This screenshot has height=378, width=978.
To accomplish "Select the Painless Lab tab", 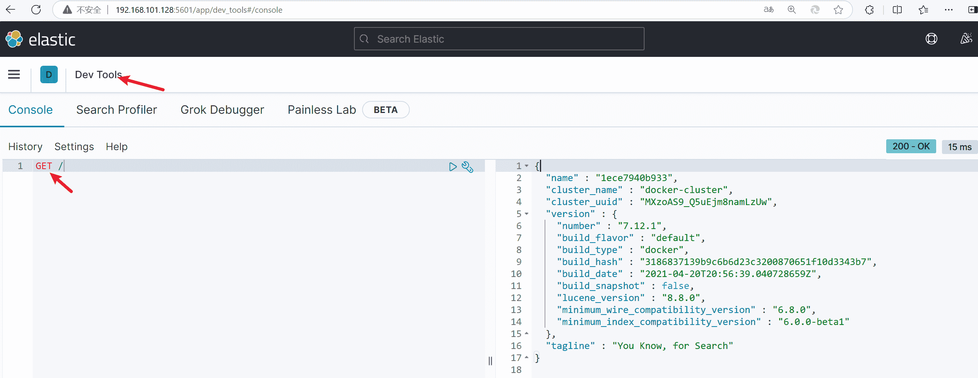I will pos(321,110).
